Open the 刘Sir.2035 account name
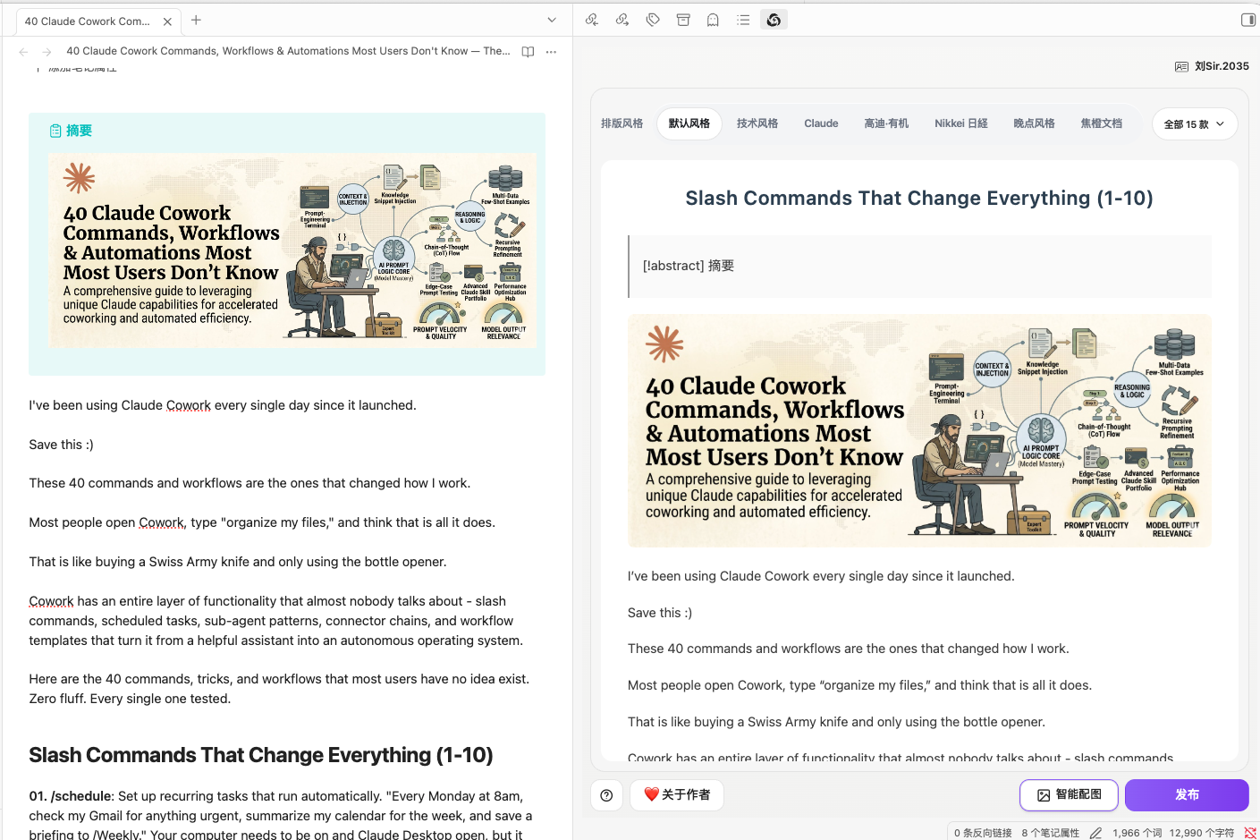1260x840 pixels. [x=1222, y=66]
